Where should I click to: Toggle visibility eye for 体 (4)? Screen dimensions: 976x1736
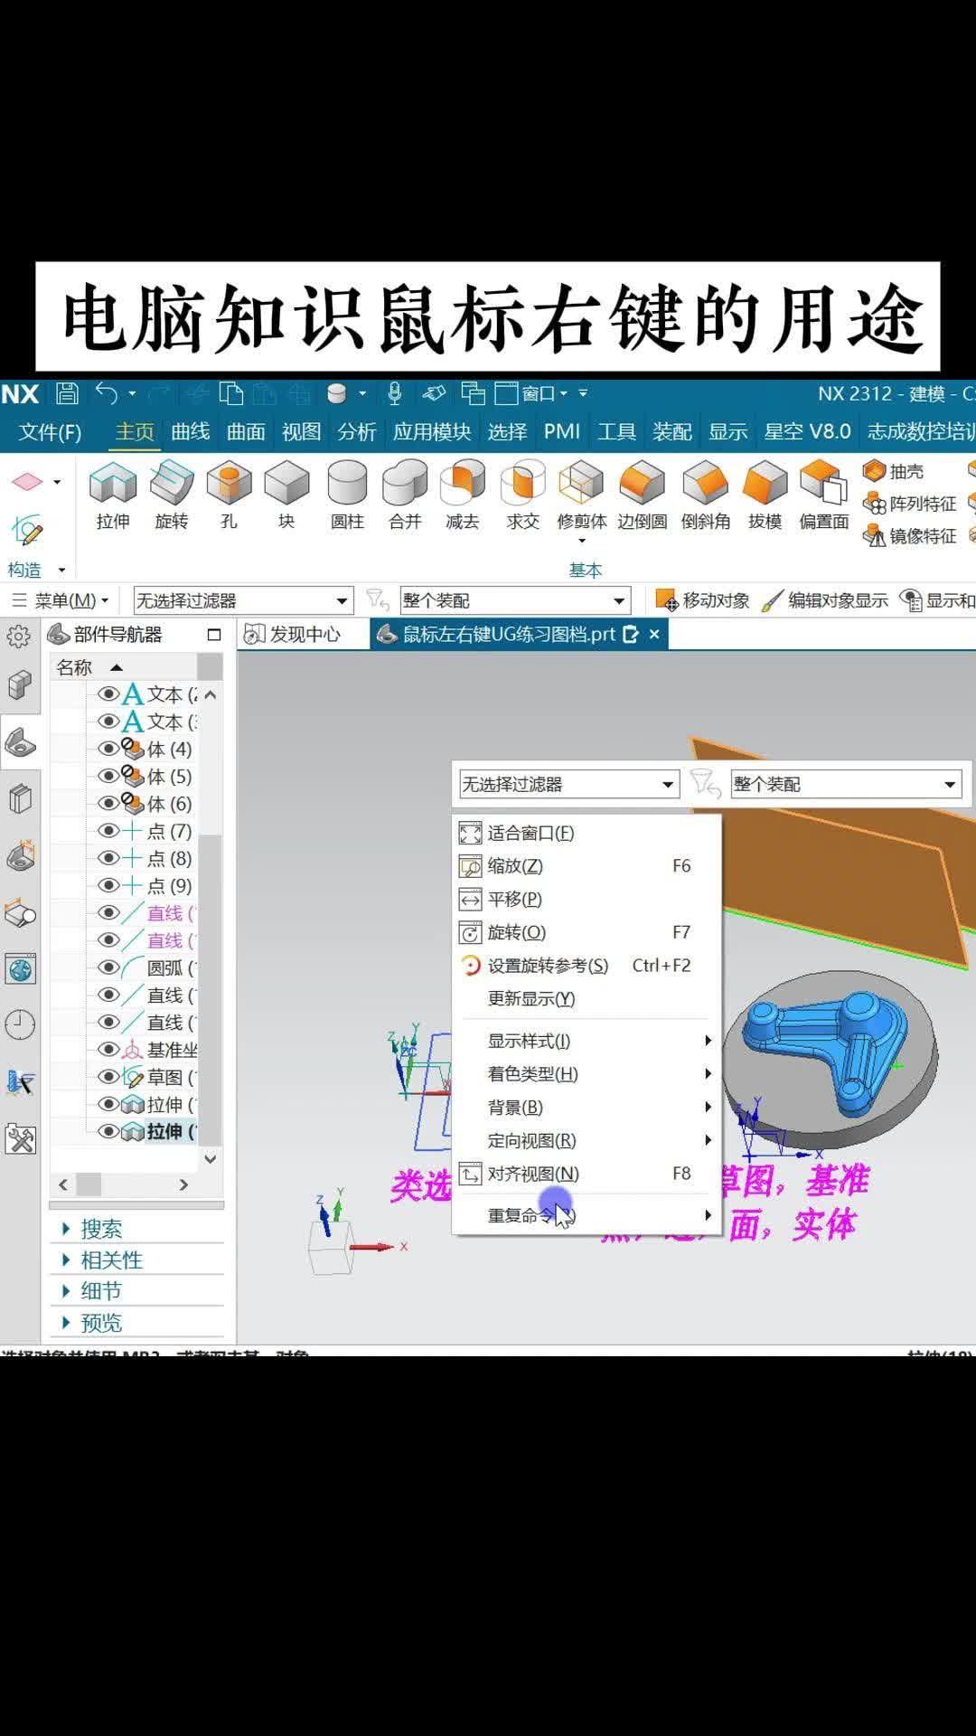(108, 749)
